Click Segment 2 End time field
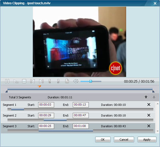 [81, 115]
